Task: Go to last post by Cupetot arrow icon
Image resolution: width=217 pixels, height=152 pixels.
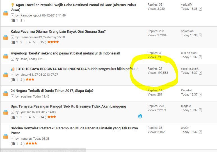Action: point(200,94)
